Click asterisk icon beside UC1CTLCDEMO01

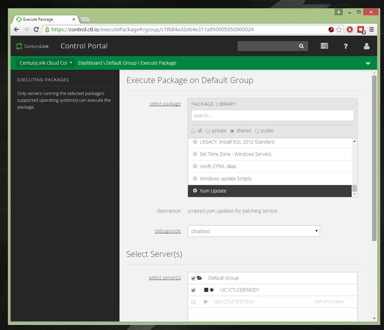click(212, 290)
